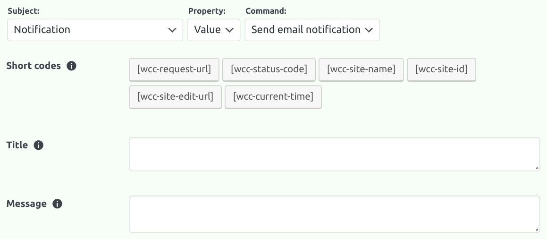Click the Message info icon
Screen dimensions: 547x239
[x=58, y=204]
